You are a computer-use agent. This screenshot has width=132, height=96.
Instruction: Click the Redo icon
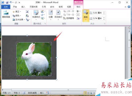coord(16,2)
